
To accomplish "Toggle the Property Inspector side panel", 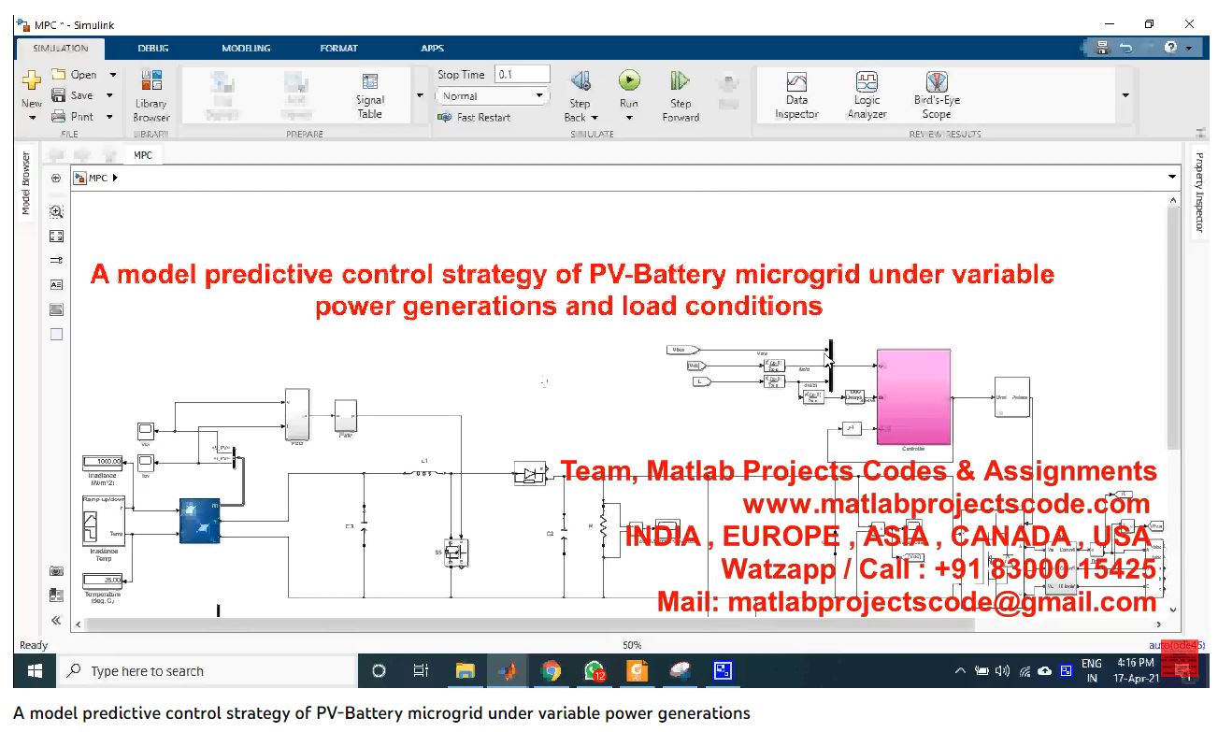I will point(1200,193).
